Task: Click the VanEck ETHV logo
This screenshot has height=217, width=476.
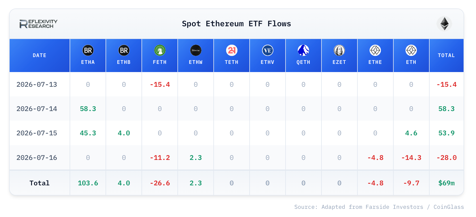Action: pyautogui.click(x=268, y=50)
